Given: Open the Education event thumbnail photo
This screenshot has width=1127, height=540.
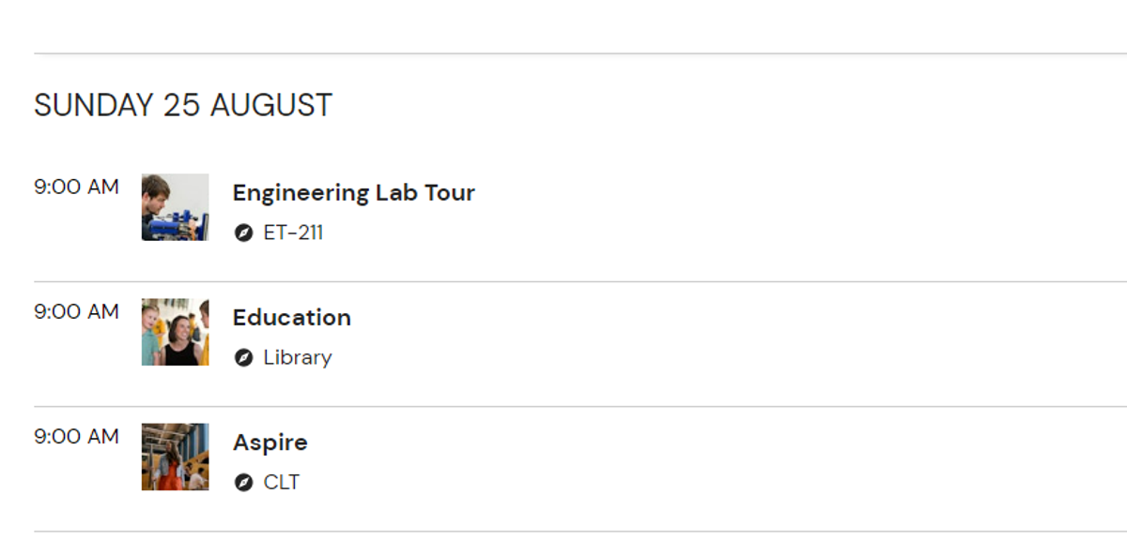Looking at the screenshot, I should 176,332.
